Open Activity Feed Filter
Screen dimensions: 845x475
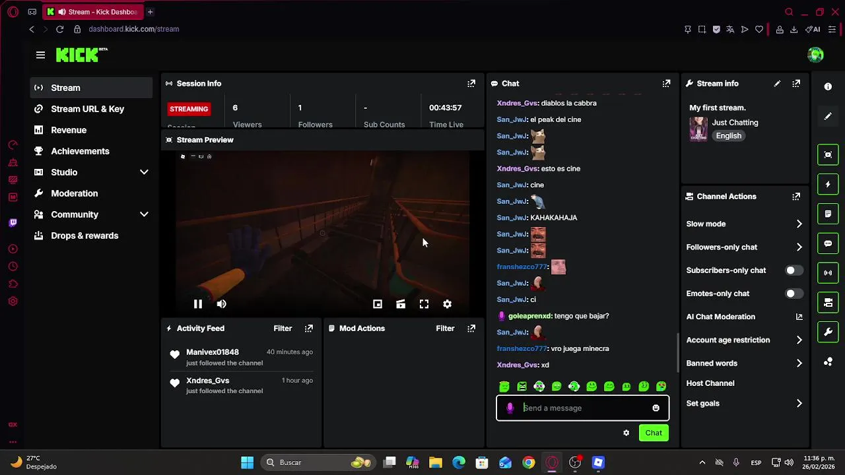click(283, 329)
